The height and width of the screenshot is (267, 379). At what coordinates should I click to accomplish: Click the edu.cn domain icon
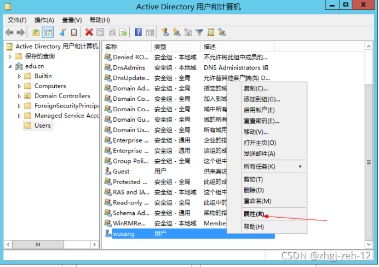pos(19,66)
